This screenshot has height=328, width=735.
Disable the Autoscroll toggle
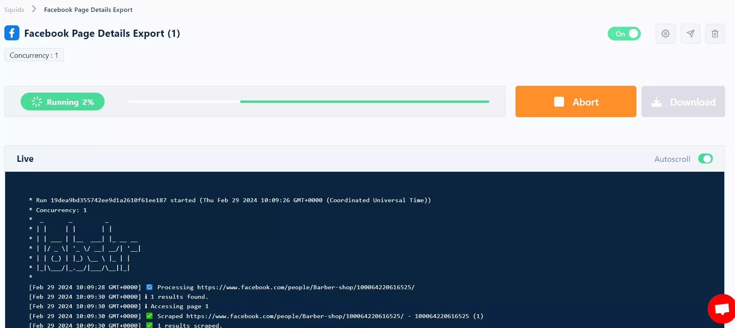click(x=705, y=159)
